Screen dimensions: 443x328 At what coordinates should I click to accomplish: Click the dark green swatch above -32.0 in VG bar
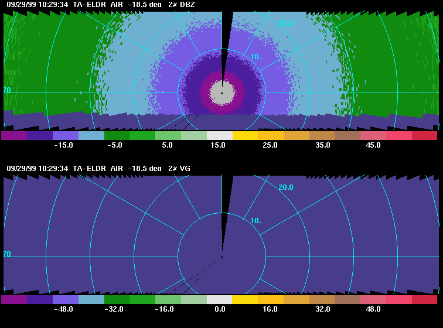[117, 299]
